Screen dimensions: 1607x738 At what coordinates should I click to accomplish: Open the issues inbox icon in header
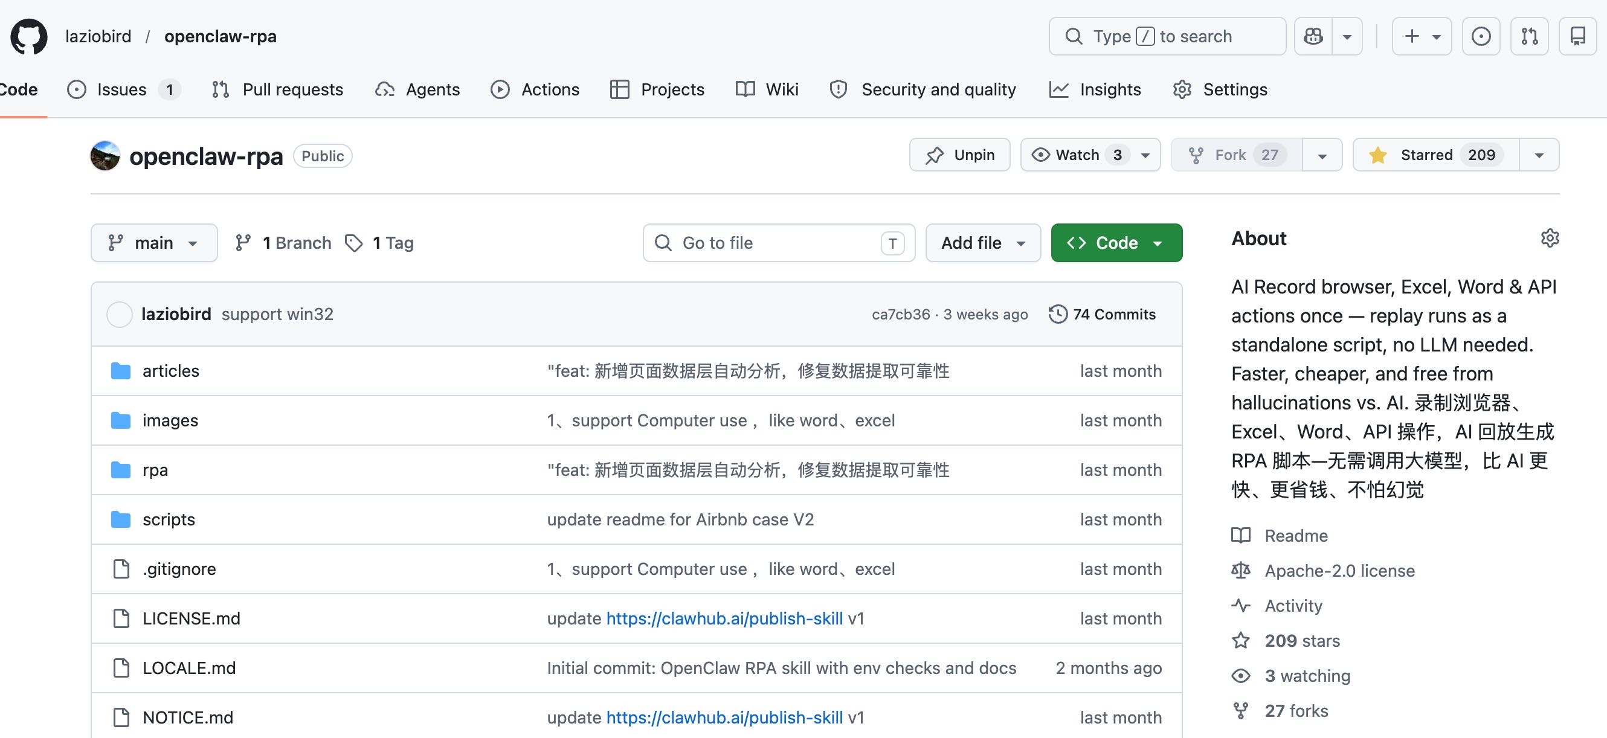1481,36
